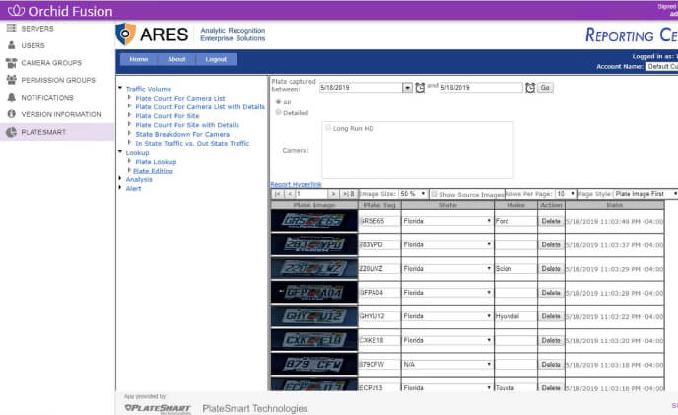Viewport: 678px width, 415px height.
Task: Click the Permission Groups icon
Action: pyautogui.click(x=11, y=80)
